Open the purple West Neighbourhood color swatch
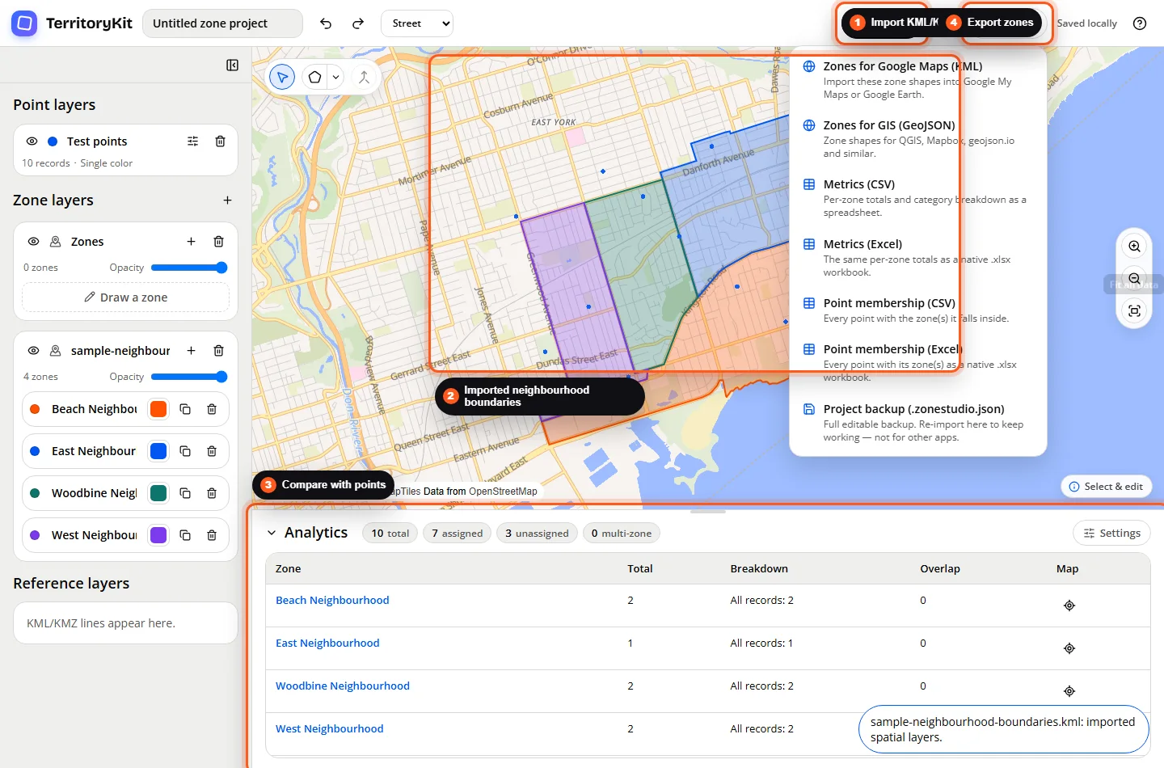The image size is (1164, 768). click(158, 535)
